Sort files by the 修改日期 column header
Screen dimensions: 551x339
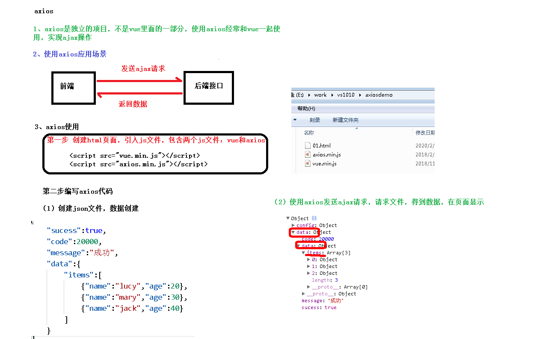tap(425, 133)
